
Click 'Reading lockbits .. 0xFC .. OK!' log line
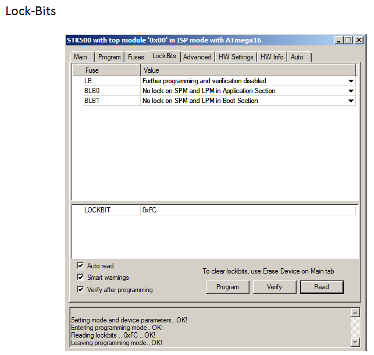113,335
